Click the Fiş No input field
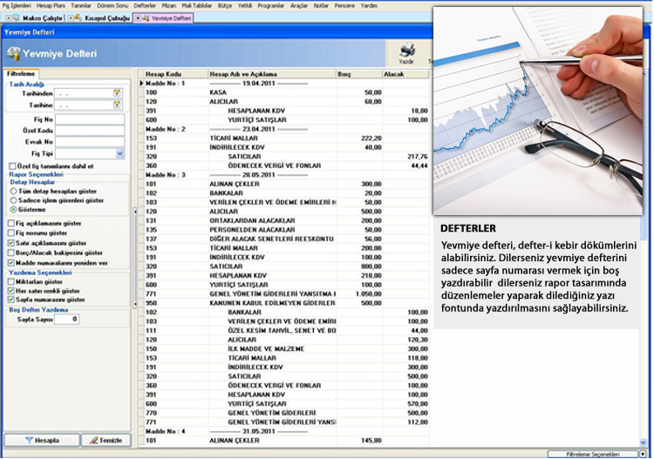The width and height of the screenshot is (654, 459). (x=91, y=118)
